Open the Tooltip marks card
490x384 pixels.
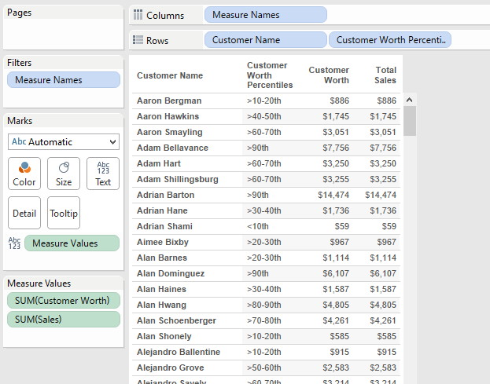pyautogui.click(x=64, y=213)
